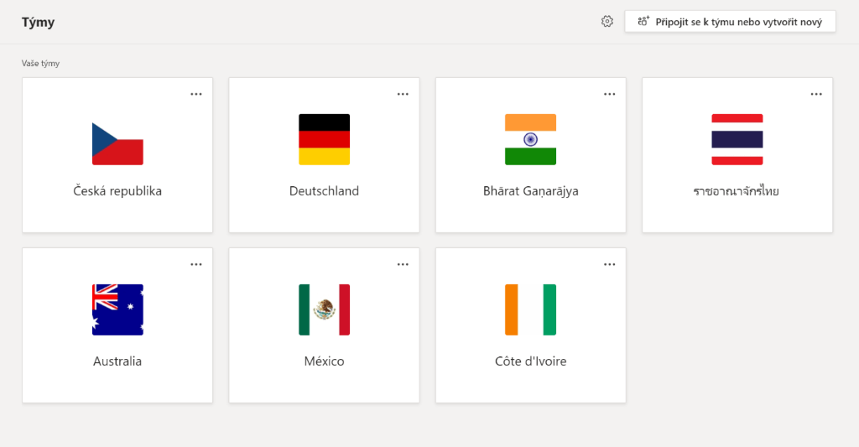
Task: Open more options for Deutschland team
Action: (x=403, y=94)
